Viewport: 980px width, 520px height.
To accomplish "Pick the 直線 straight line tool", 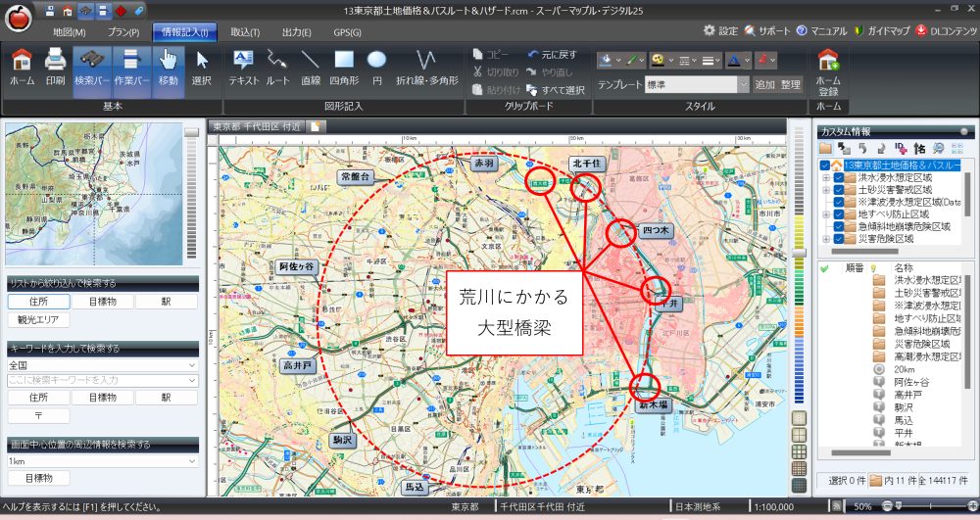I will click(x=311, y=67).
